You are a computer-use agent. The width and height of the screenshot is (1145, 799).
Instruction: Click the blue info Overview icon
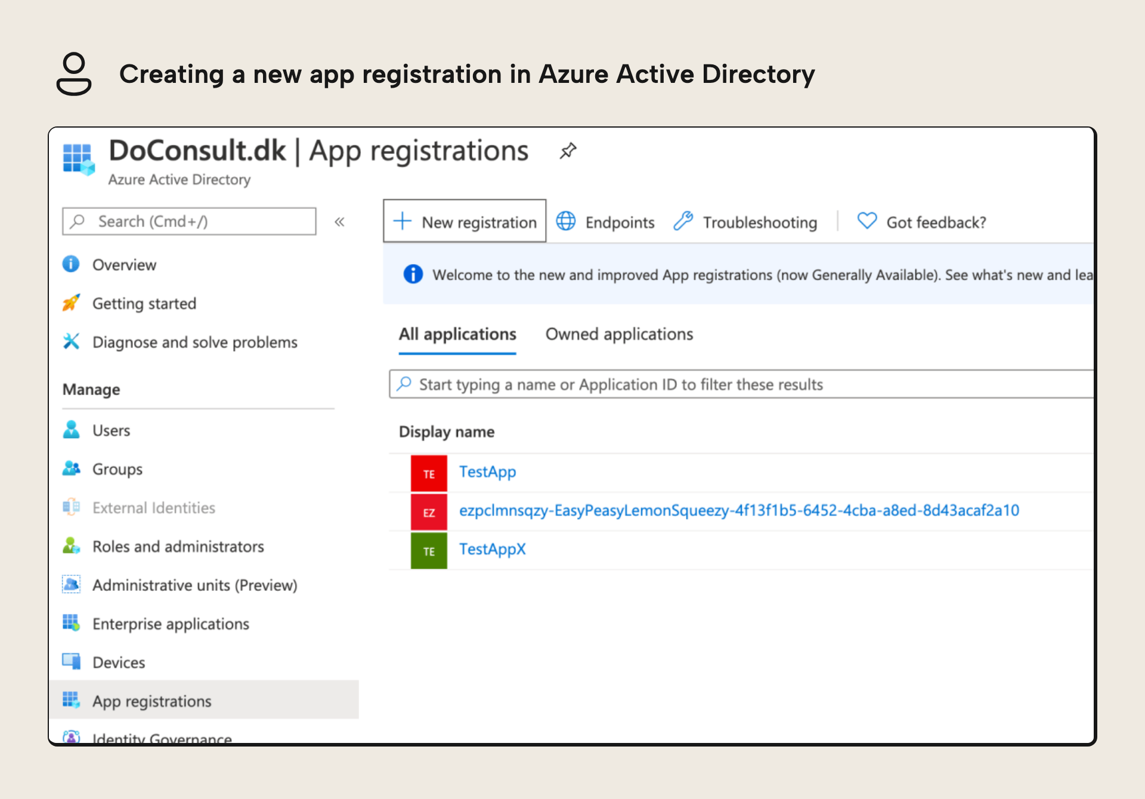click(x=71, y=264)
